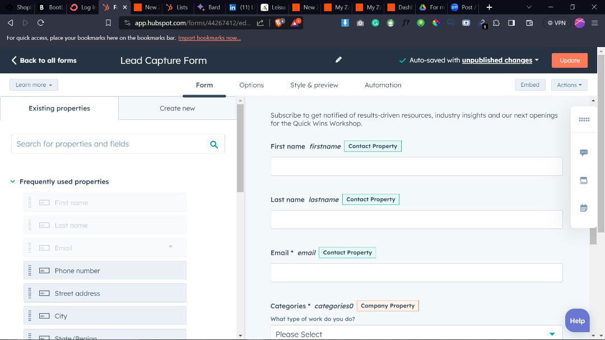Screen dimensions: 605x340
Task: Toggle the VPN button in browser toolbar
Action: click(x=556, y=23)
